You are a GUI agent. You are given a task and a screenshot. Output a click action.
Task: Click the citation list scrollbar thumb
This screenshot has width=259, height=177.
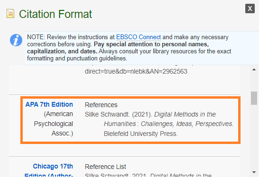tap(254, 98)
